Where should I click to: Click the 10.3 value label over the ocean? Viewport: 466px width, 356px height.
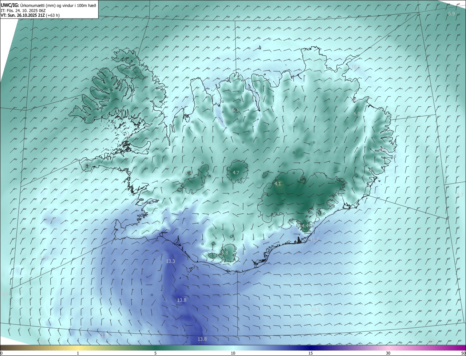[315, 309]
